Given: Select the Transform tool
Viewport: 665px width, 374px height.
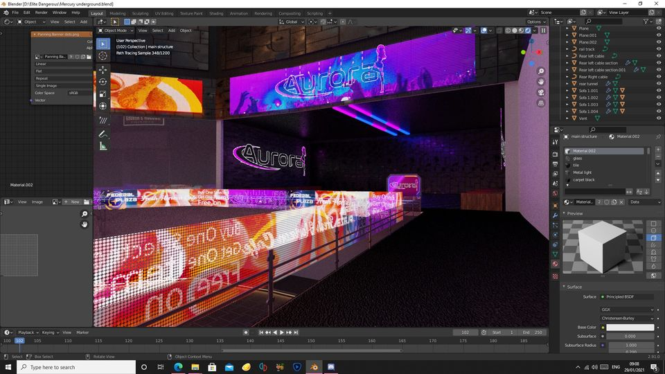Looking at the screenshot, I should tap(103, 106).
